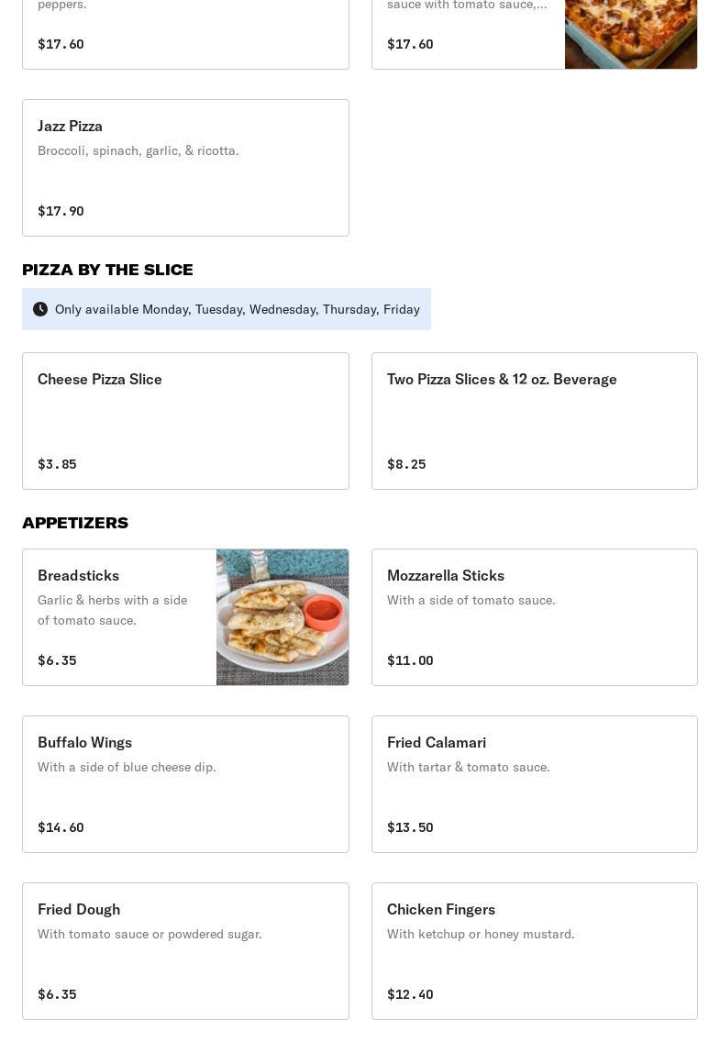Click the Appetizers section heading
Image resolution: width=720 pixels, height=1042 pixels.
click(75, 523)
